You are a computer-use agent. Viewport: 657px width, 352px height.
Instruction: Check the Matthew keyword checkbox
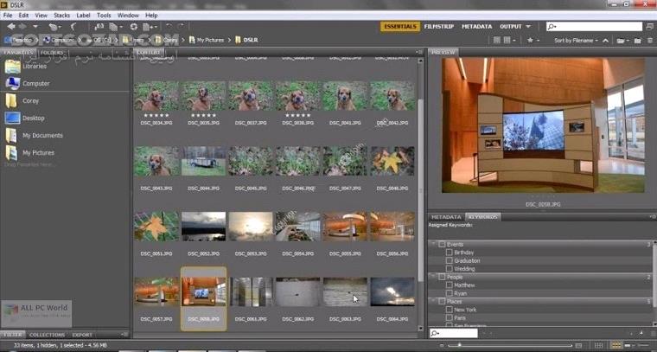(450, 285)
